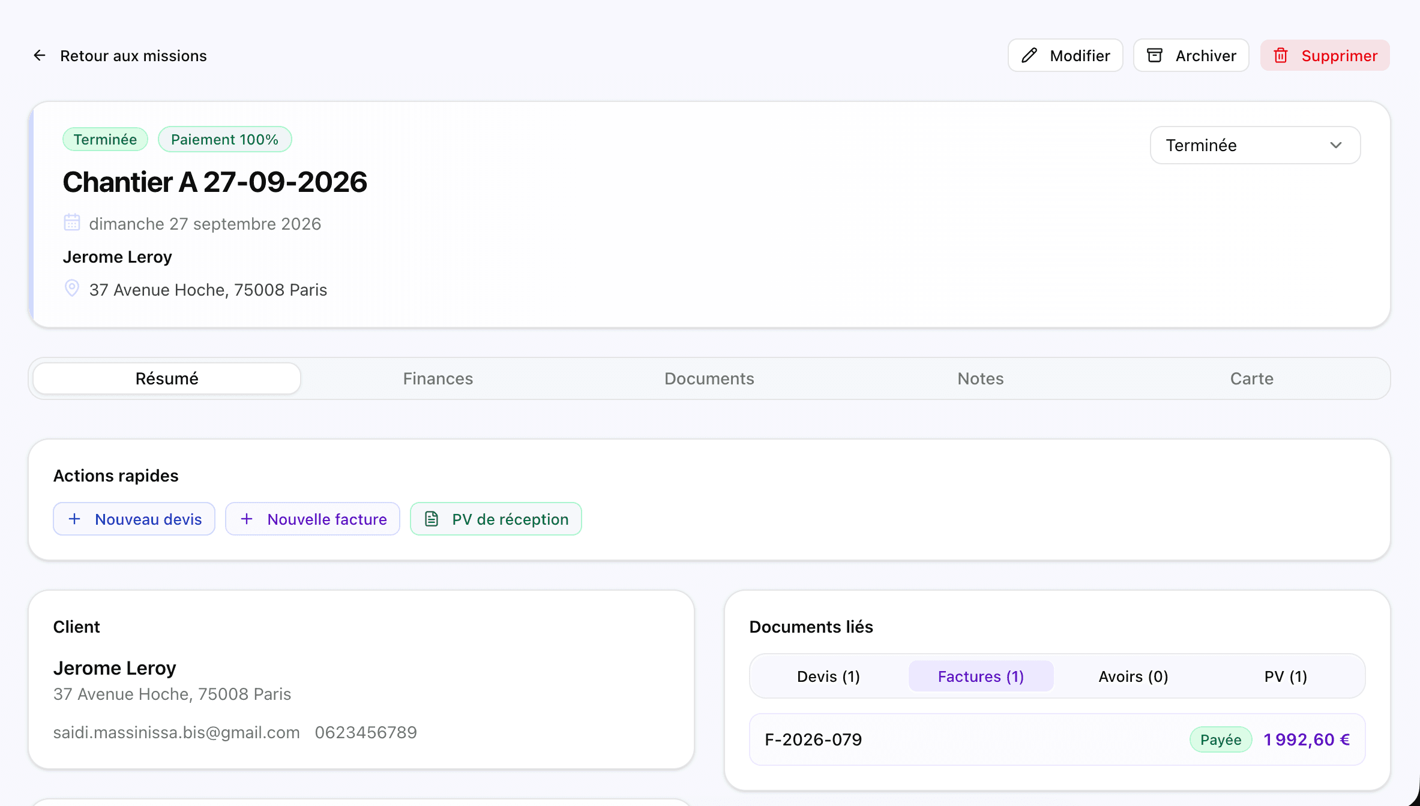The height and width of the screenshot is (806, 1420).
Task: Click the date dimanche 27 septembre 2026
Action: coord(205,224)
